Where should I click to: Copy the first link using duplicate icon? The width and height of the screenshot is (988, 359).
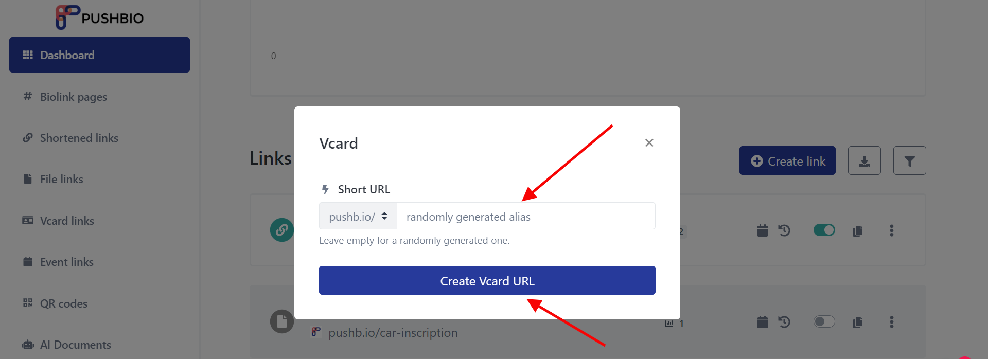(x=857, y=231)
